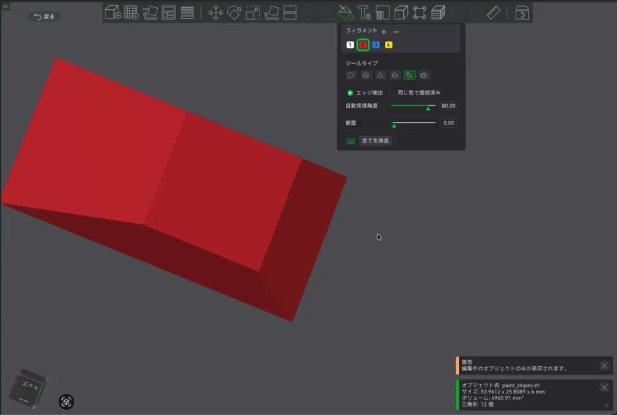
Task: Click the stacked horizontal bars toolbar icon
Action: [x=187, y=13]
